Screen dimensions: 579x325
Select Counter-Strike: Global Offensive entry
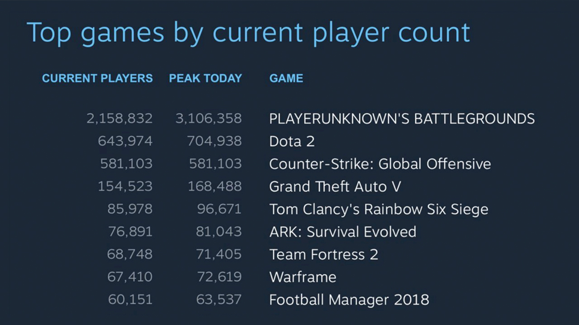coord(380,164)
